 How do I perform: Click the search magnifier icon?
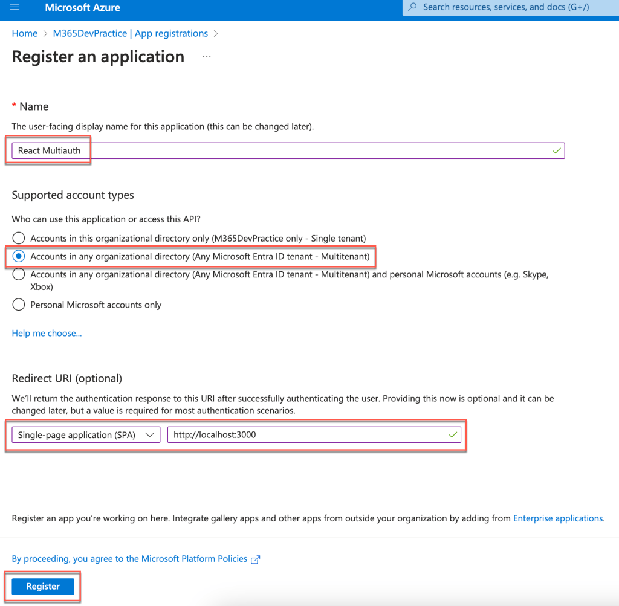click(x=413, y=7)
